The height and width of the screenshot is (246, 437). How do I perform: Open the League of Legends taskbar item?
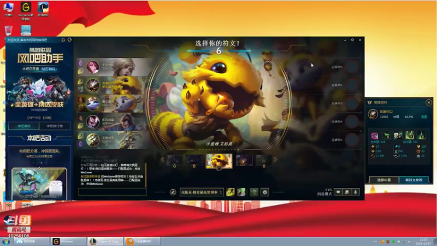pyautogui.click(x=105, y=242)
